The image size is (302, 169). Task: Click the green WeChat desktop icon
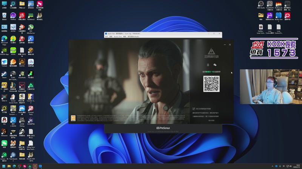click(x=4, y=144)
